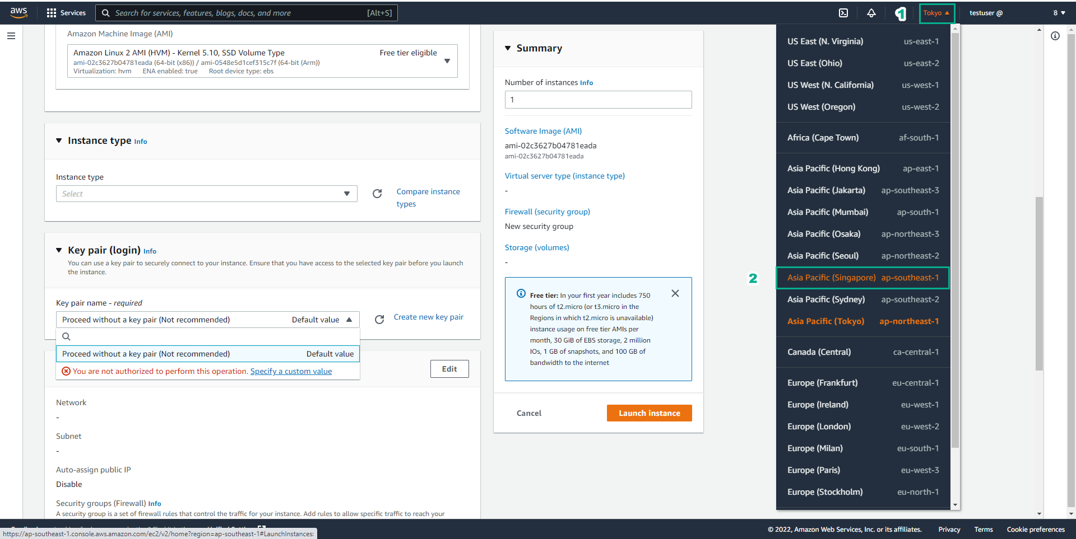This screenshot has height=539, width=1076.
Task: Select Europe (Paris) region
Action: pos(863,470)
